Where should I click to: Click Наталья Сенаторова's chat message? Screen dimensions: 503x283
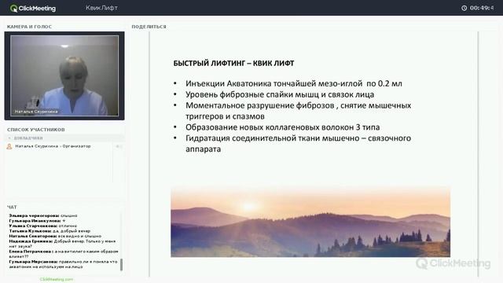[x=55, y=236]
